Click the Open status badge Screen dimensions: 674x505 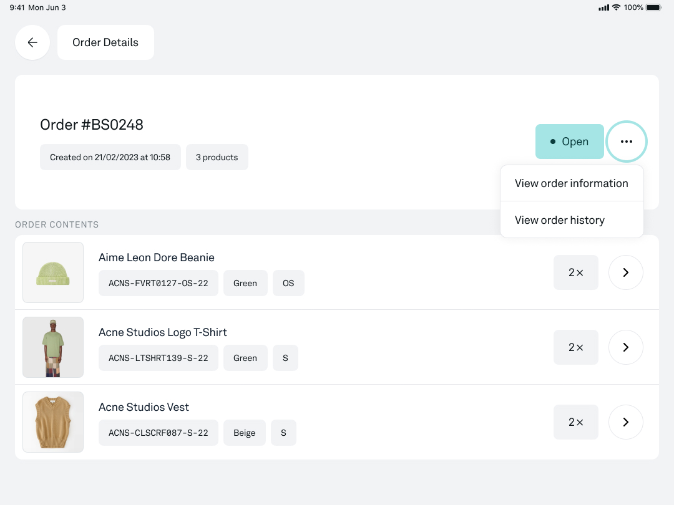[x=570, y=142]
